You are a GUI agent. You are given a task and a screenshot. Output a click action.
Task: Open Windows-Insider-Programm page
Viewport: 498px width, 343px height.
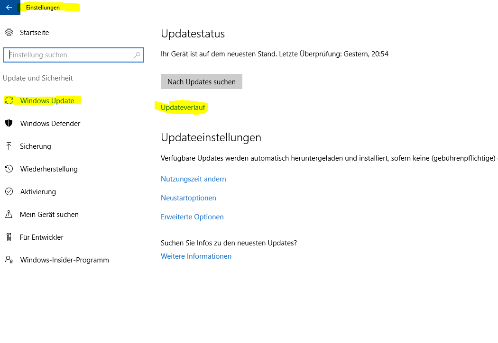65,260
